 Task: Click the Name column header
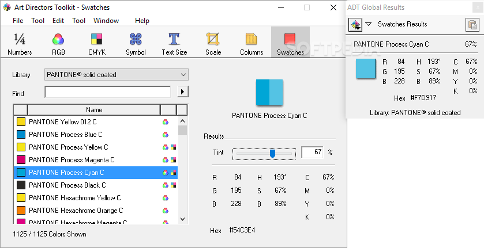tap(94, 110)
